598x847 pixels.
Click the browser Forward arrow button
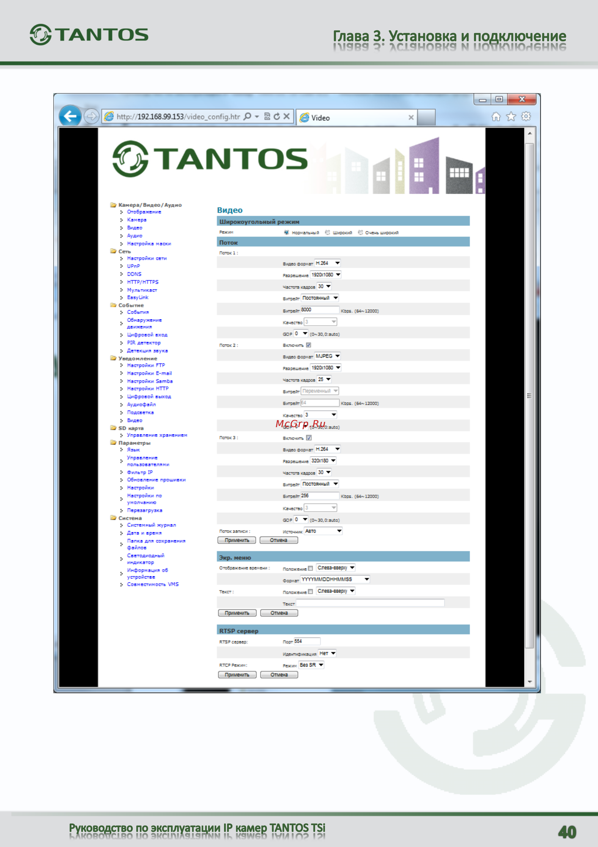91,117
